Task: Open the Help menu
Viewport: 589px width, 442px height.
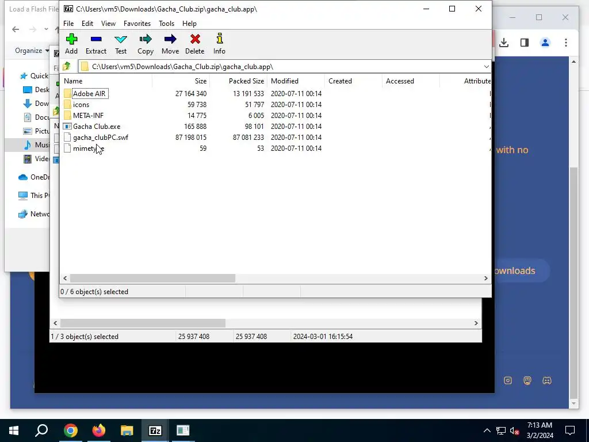Action: click(189, 23)
